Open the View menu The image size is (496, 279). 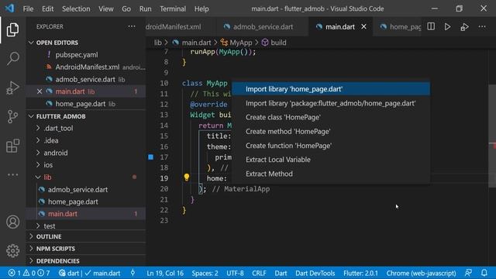(x=105, y=9)
